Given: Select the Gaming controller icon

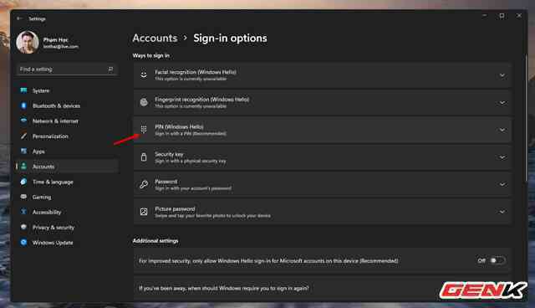Looking at the screenshot, I should 23,197.
